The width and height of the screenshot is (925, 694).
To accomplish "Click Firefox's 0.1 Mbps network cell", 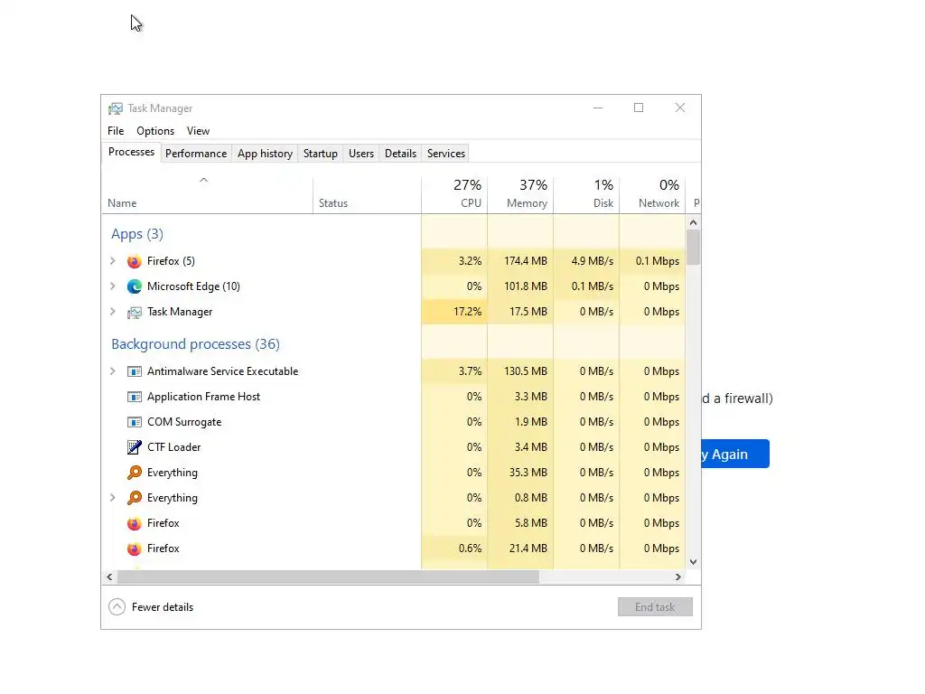I will [x=652, y=261].
